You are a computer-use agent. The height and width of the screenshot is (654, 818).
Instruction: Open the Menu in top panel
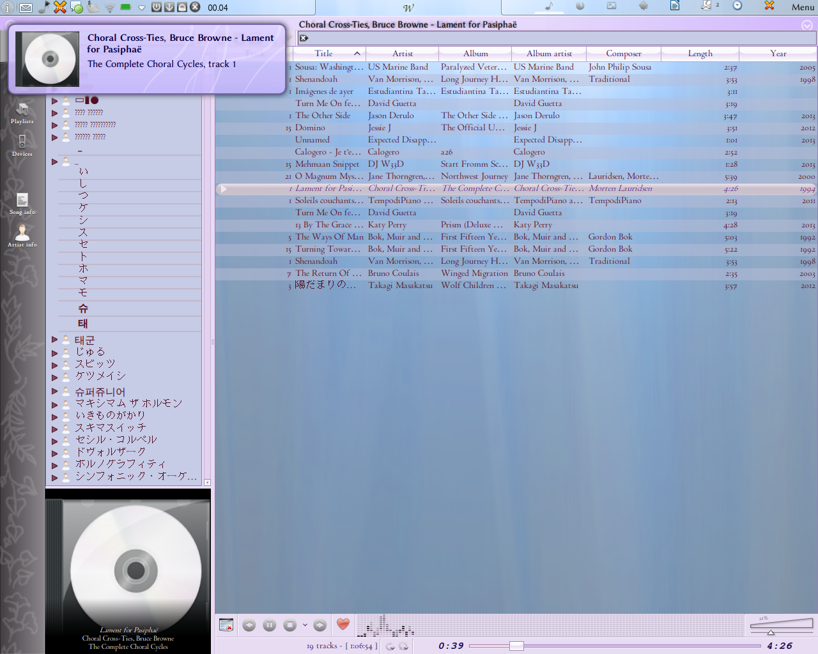[x=803, y=7]
